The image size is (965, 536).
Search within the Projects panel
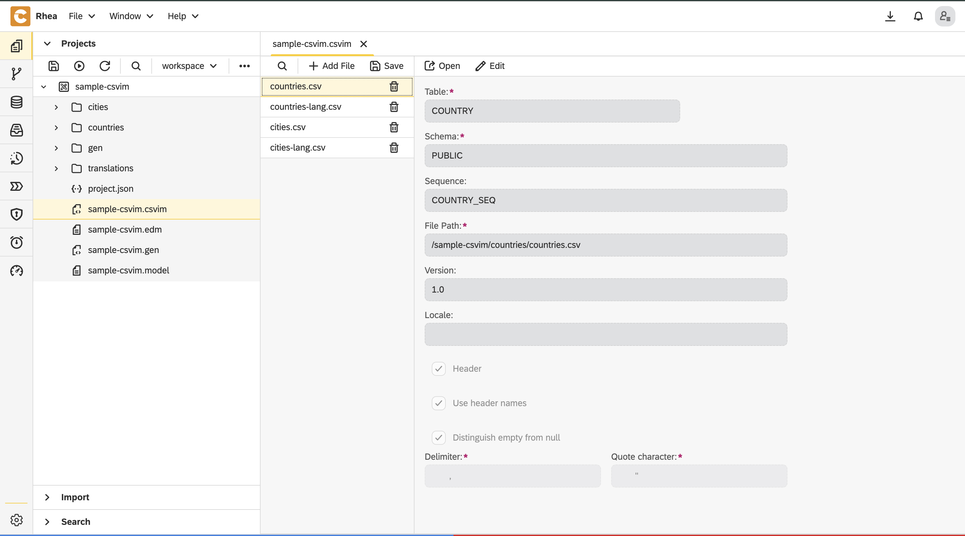coord(136,66)
